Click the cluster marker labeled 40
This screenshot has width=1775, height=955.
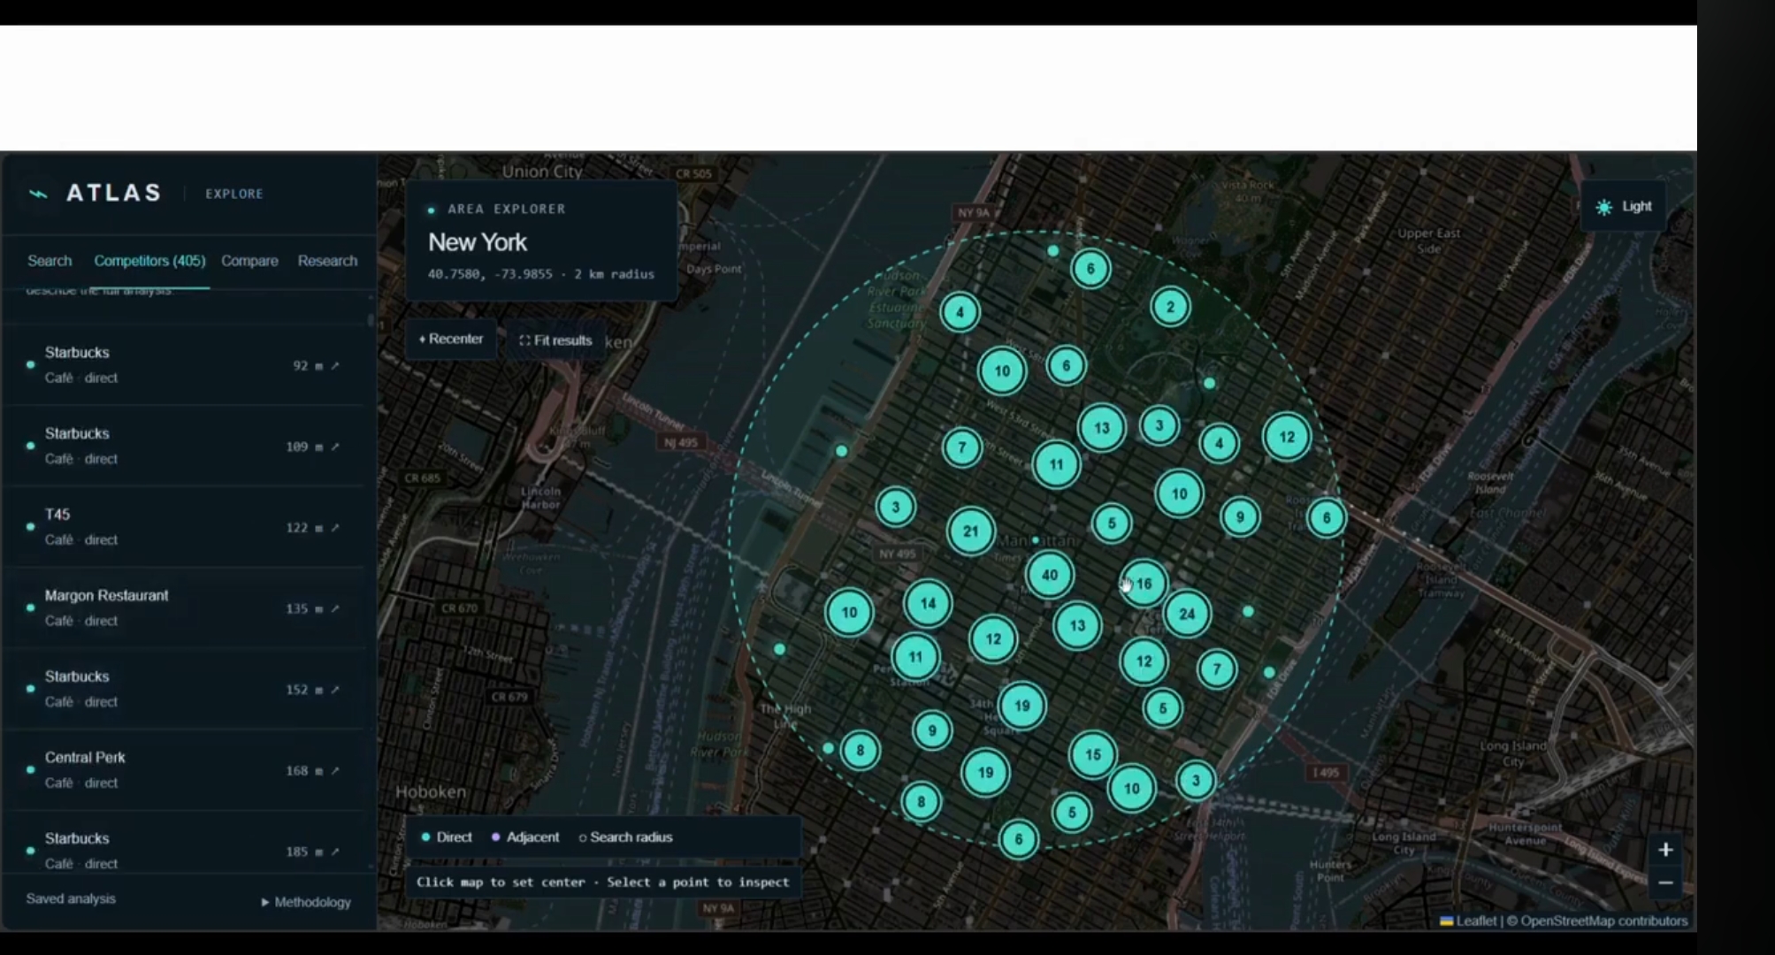(x=1050, y=575)
